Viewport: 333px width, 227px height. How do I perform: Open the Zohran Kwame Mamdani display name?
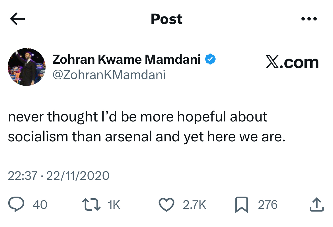pos(126,59)
